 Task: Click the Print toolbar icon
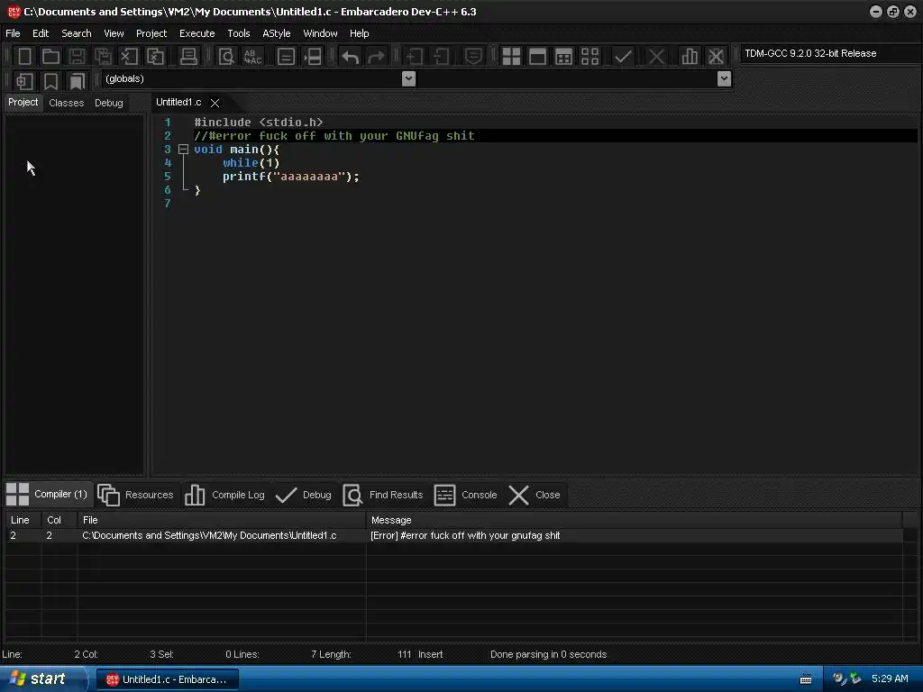click(188, 57)
